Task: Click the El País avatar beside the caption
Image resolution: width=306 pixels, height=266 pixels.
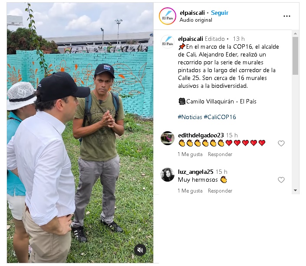Action: point(168,42)
